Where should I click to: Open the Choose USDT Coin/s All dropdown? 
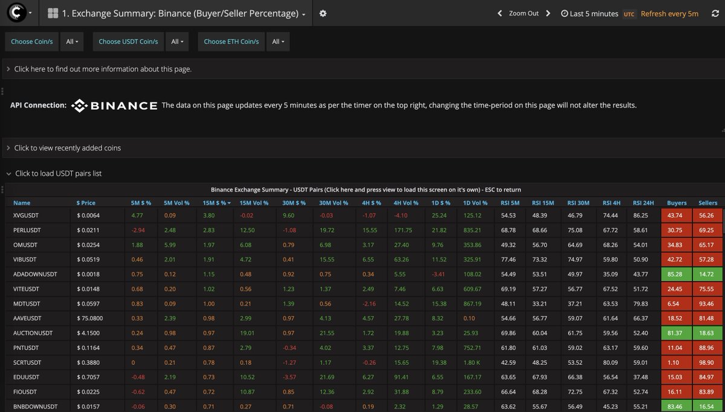point(178,42)
